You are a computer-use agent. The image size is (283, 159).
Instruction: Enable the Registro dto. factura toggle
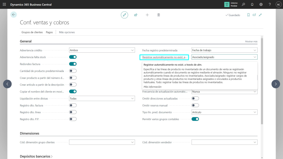coord(73,105)
